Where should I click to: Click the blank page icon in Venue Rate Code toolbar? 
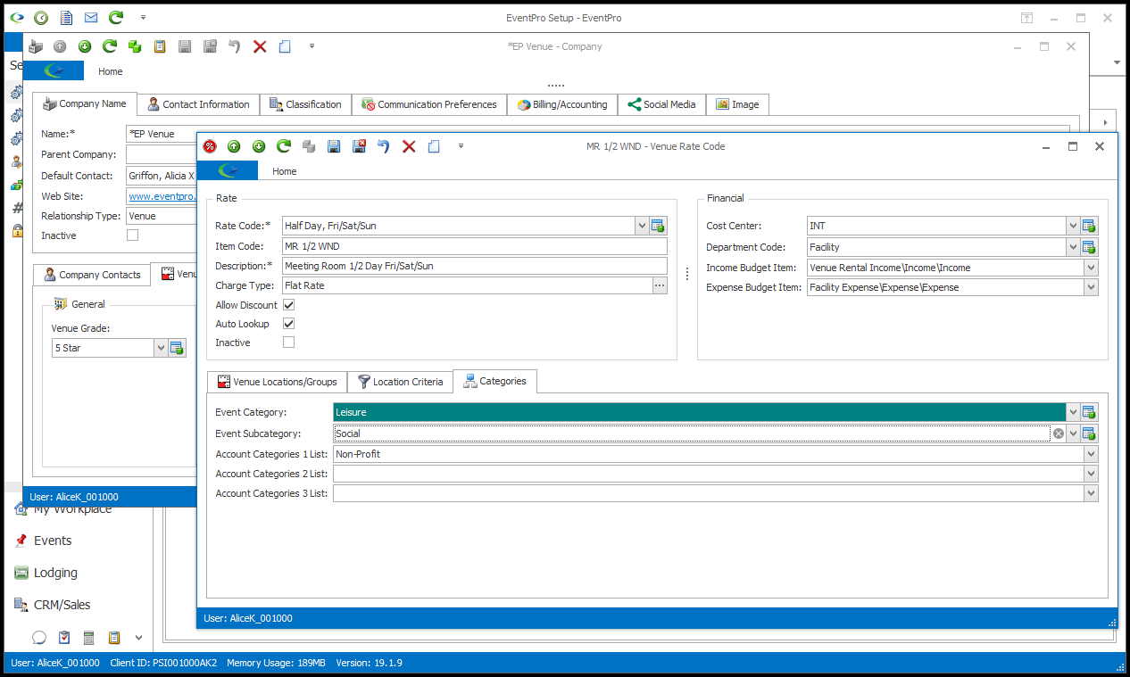pyautogui.click(x=434, y=146)
